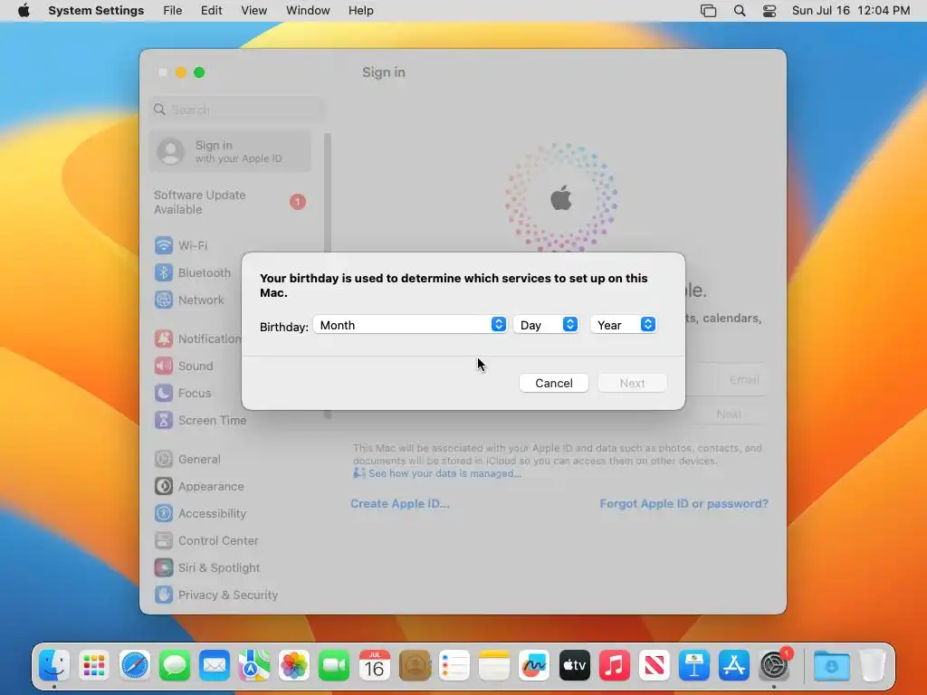Screen dimensions: 927x695
Task: Open Keynote from the Dock
Action: tap(694, 666)
